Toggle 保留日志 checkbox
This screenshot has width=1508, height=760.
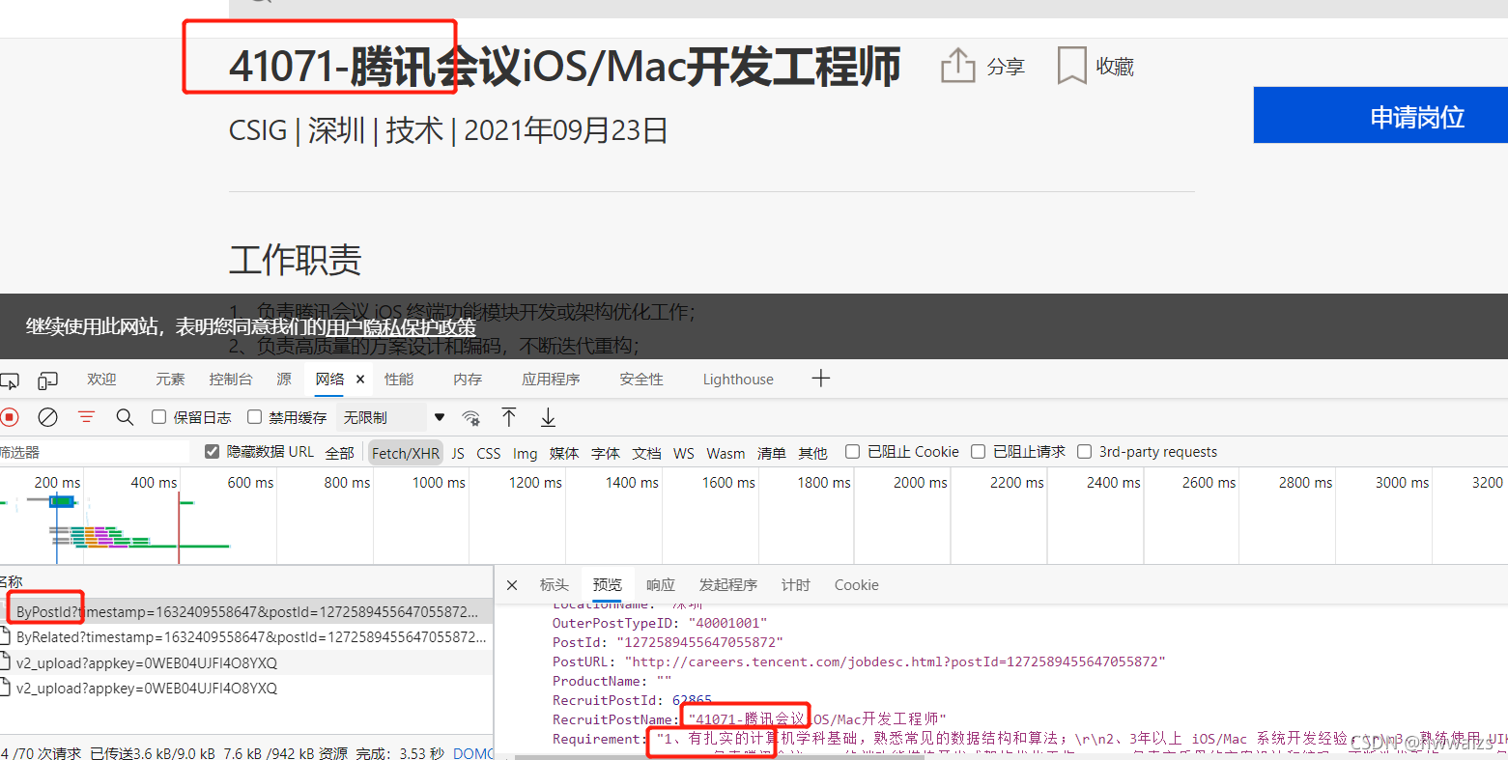[159, 417]
